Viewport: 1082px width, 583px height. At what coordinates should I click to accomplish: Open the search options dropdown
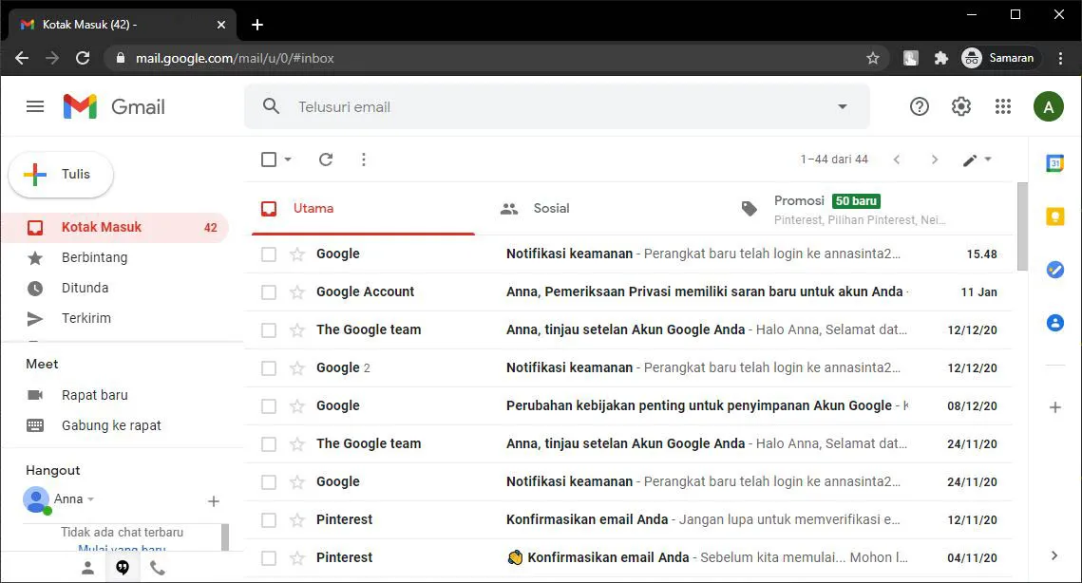pyautogui.click(x=842, y=106)
